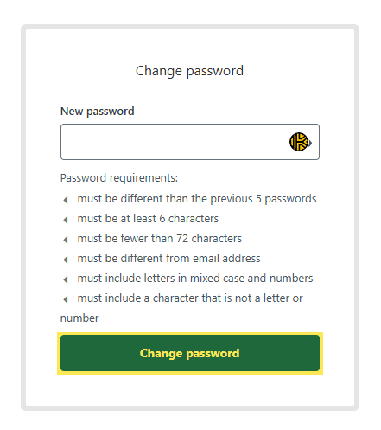Screen dimensions: 381x430
Task: Click the small arrow right of Keeper icon
Action: 310,143
